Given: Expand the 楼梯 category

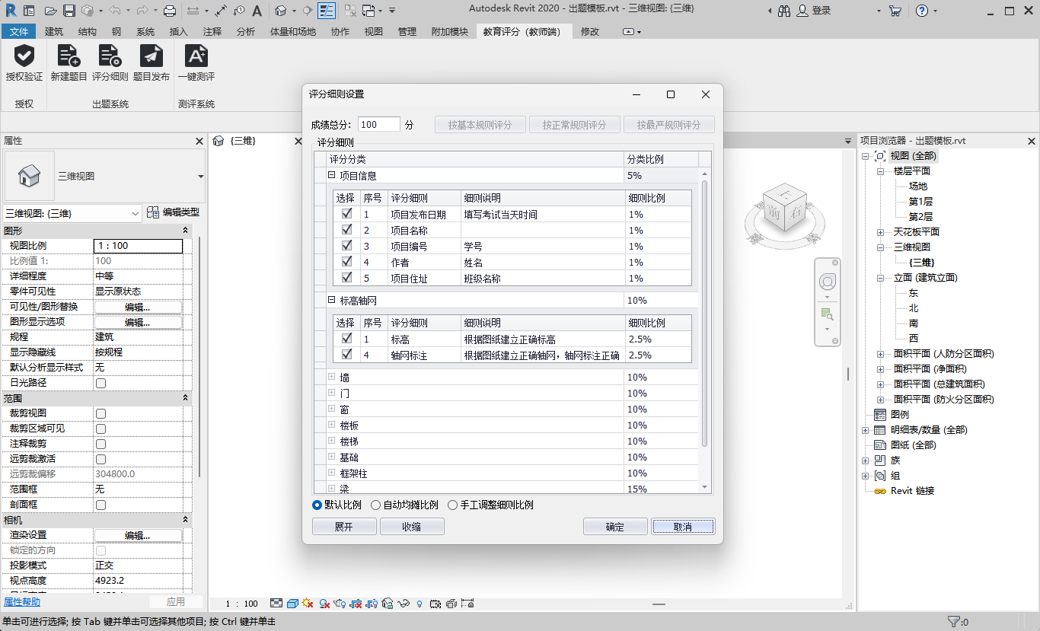Looking at the screenshot, I should [331, 441].
